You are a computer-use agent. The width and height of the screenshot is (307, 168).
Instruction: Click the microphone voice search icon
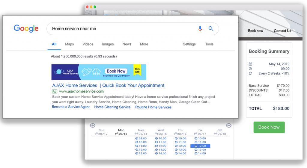pyautogui.click(x=200, y=29)
